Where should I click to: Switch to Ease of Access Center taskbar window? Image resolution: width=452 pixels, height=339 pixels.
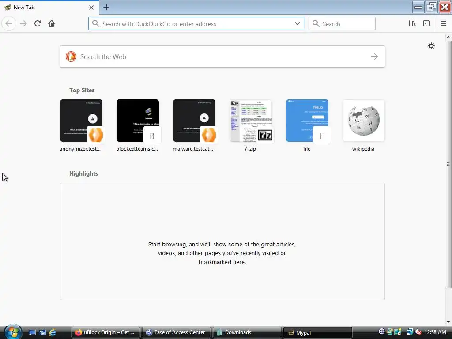point(177,332)
